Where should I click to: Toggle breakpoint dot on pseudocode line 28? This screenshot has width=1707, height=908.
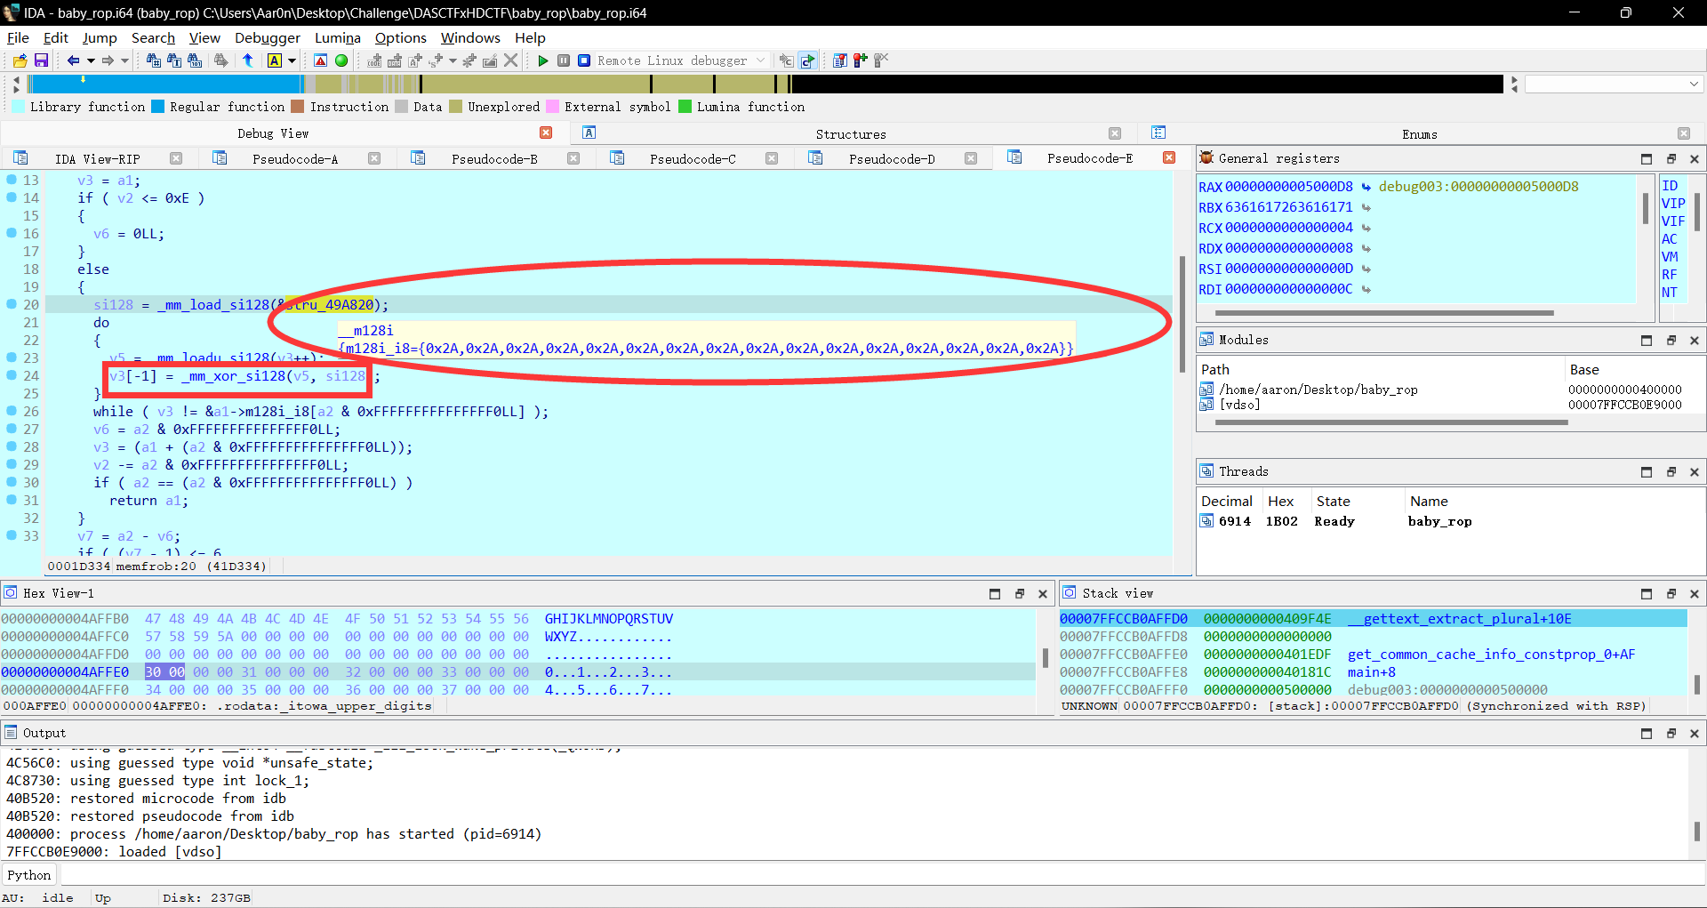[x=12, y=446]
